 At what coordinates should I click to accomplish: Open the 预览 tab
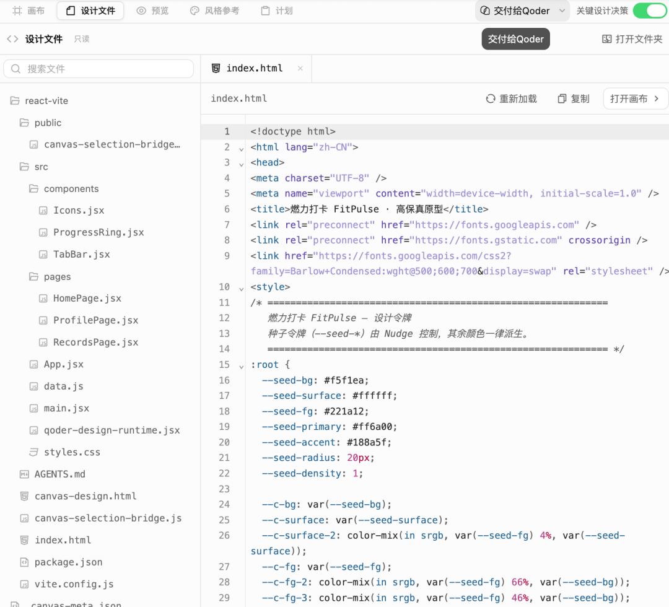(x=152, y=11)
